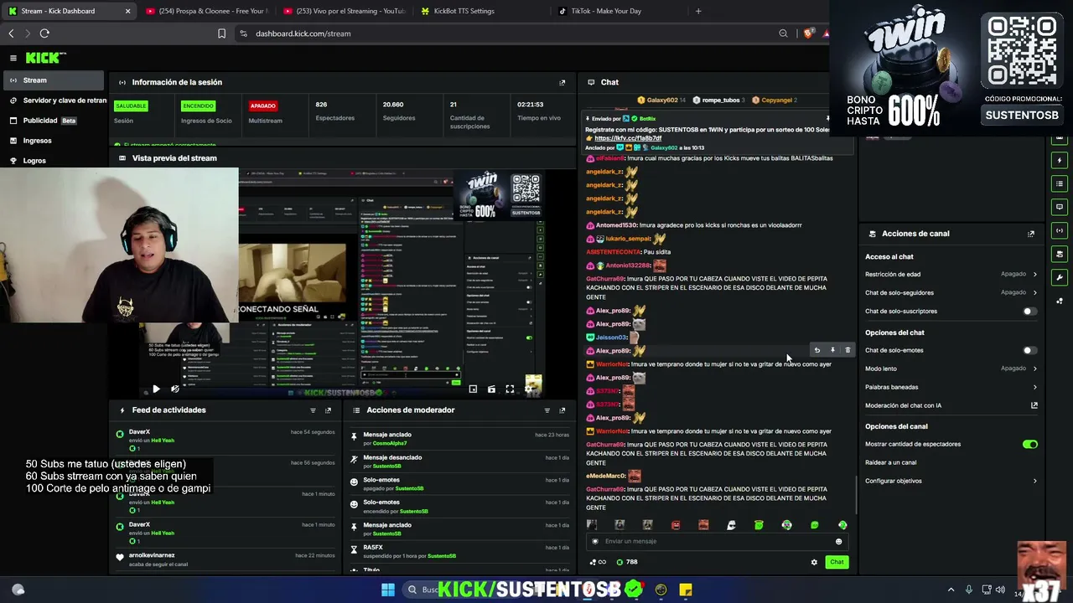Click the green Chat send button
Screen dimensions: 1073x603
pos(837,562)
